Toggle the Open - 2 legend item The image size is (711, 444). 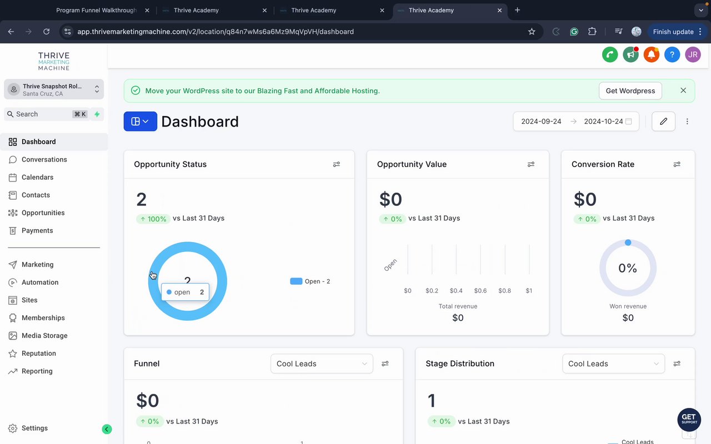click(x=310, y=281)
